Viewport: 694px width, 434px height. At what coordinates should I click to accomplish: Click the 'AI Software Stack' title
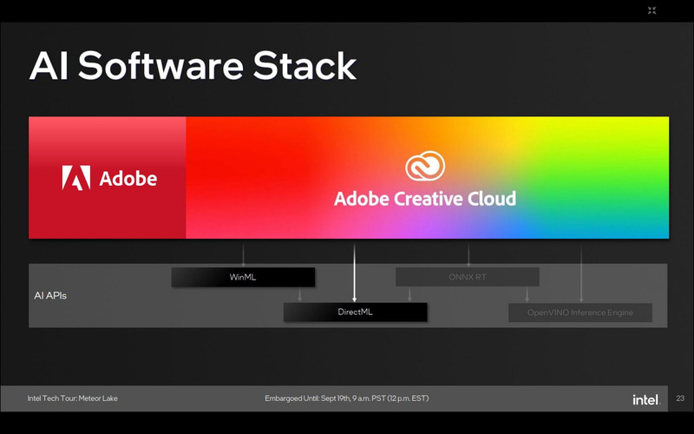click(x=193, y=66)
